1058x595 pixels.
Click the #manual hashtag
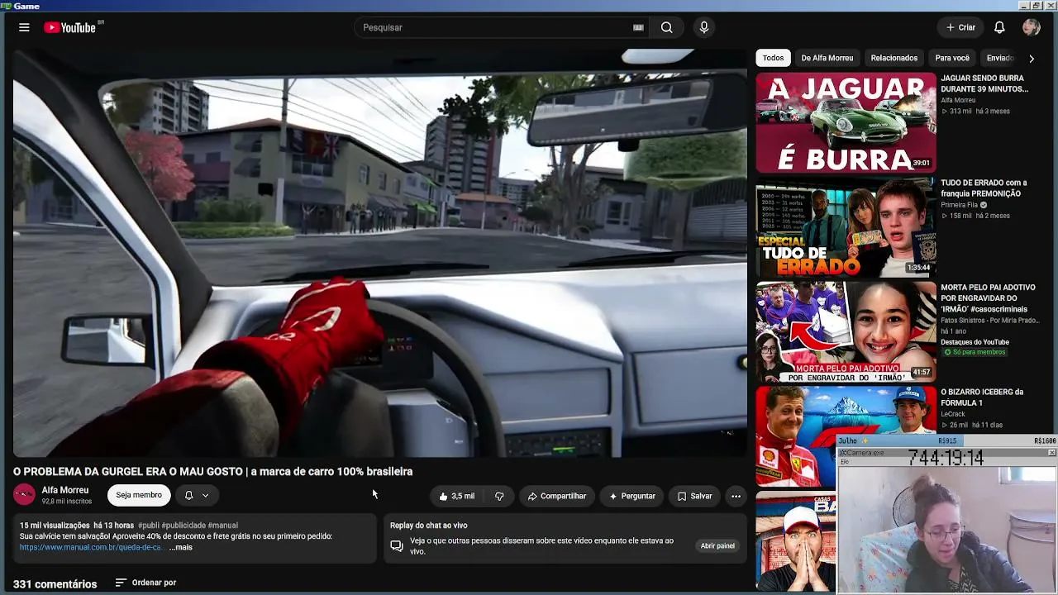click(x=223, y=526)
